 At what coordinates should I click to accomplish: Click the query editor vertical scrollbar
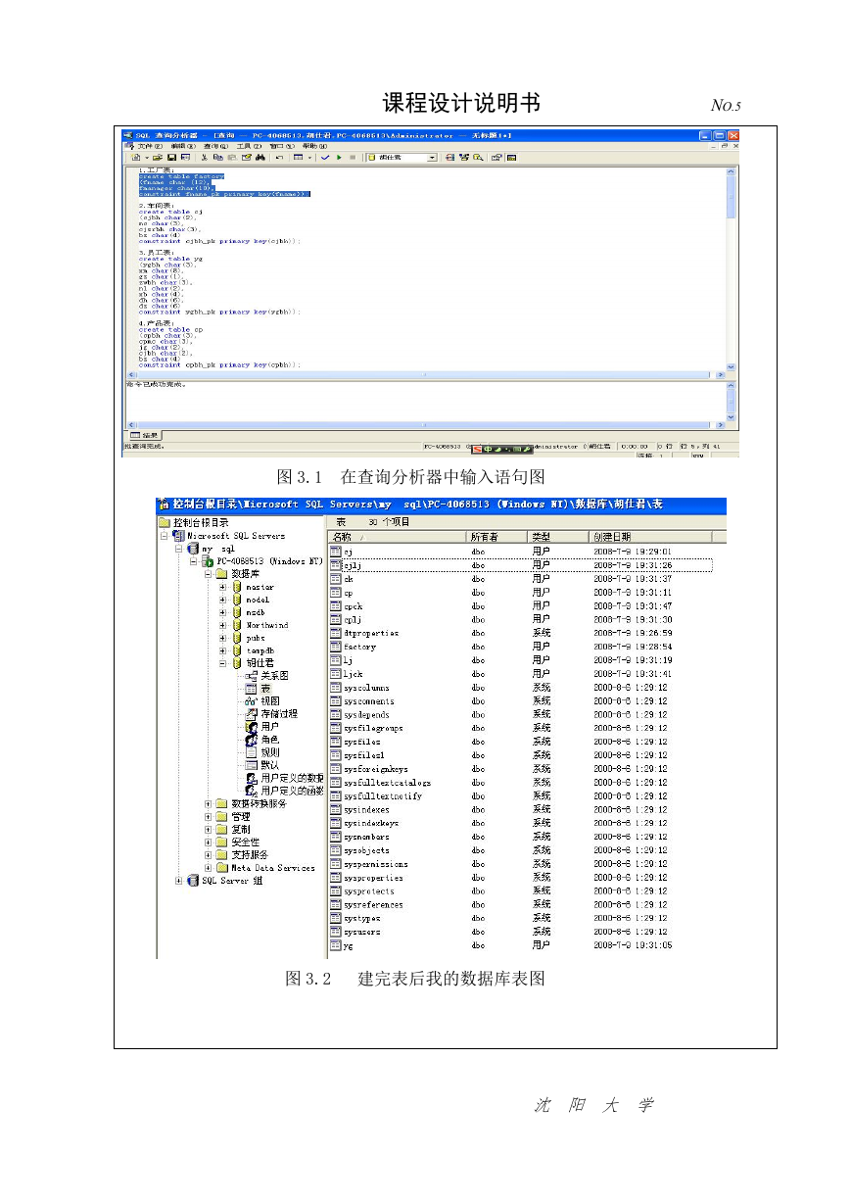click(731, 267)
